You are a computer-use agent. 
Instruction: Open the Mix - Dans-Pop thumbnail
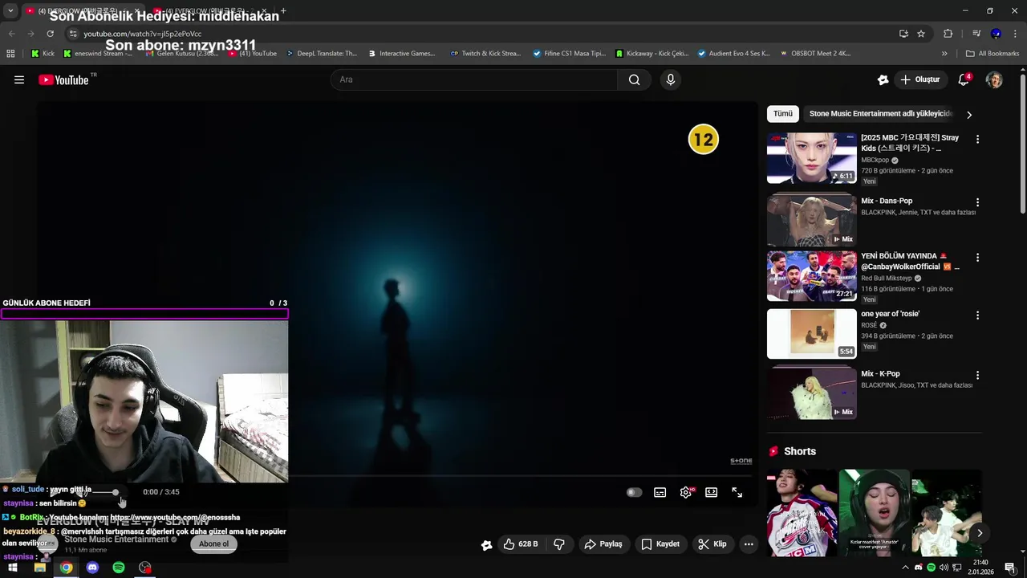[812, 220]
